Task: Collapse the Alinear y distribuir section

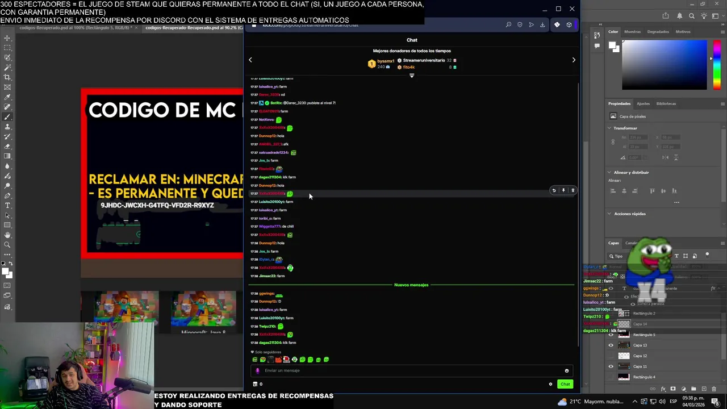Action: coord(609,173)
